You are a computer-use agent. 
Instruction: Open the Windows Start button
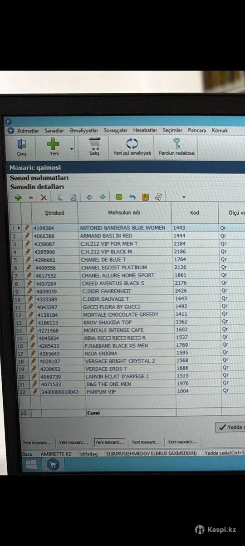tap(31, 465)
